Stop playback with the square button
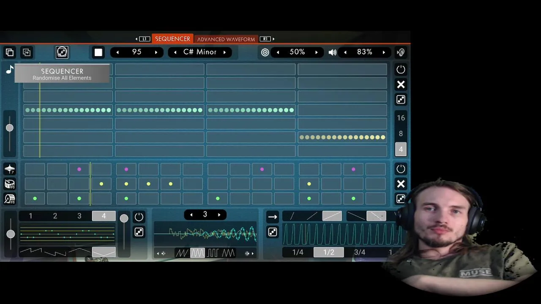The image size is (541, 304). 98,52
